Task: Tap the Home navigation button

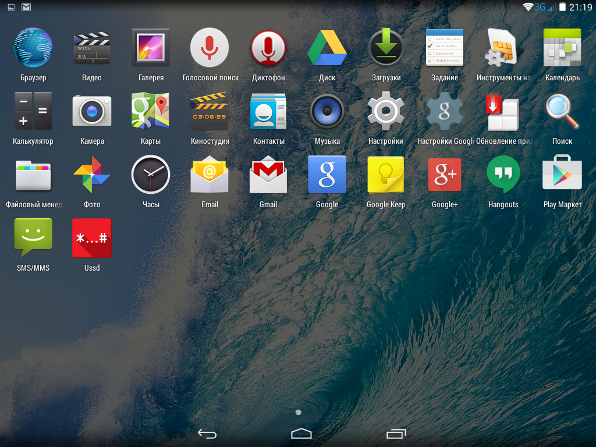Action: point(301,434)
